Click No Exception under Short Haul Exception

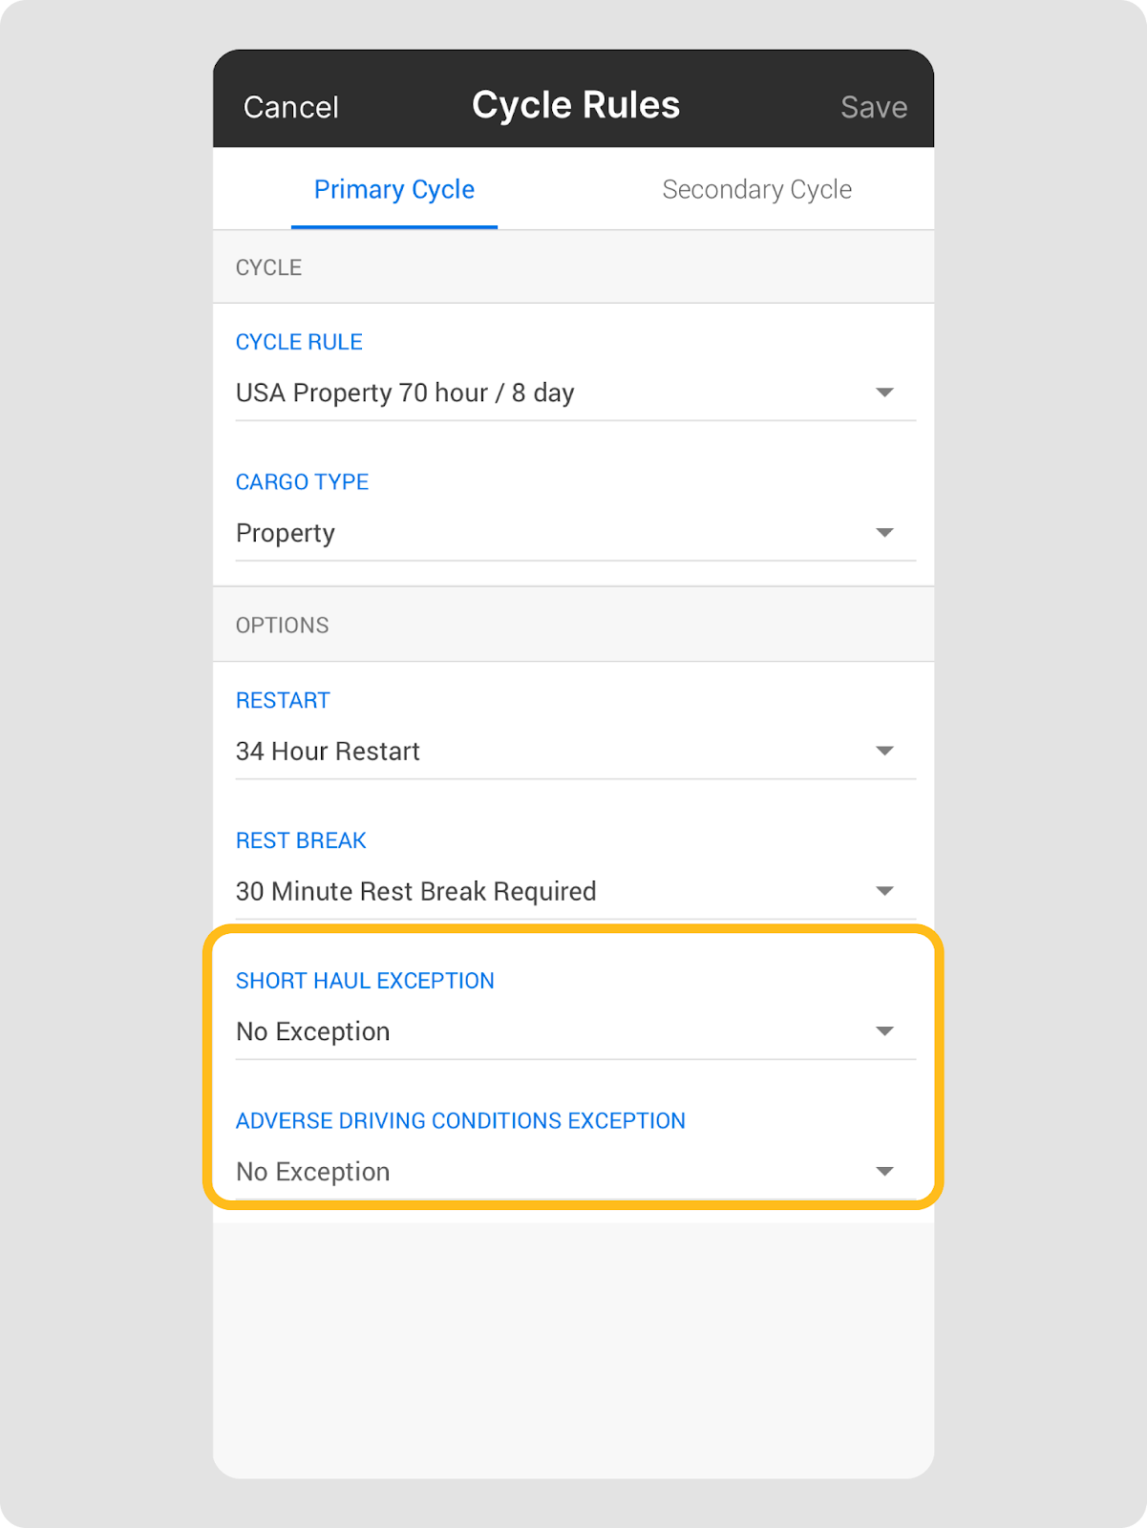pos(313,1032)
